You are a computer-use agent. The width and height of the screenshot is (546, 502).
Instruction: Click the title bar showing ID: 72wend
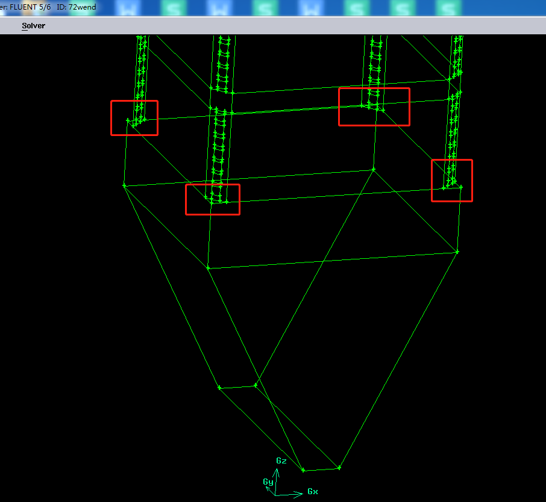[48, 7]
